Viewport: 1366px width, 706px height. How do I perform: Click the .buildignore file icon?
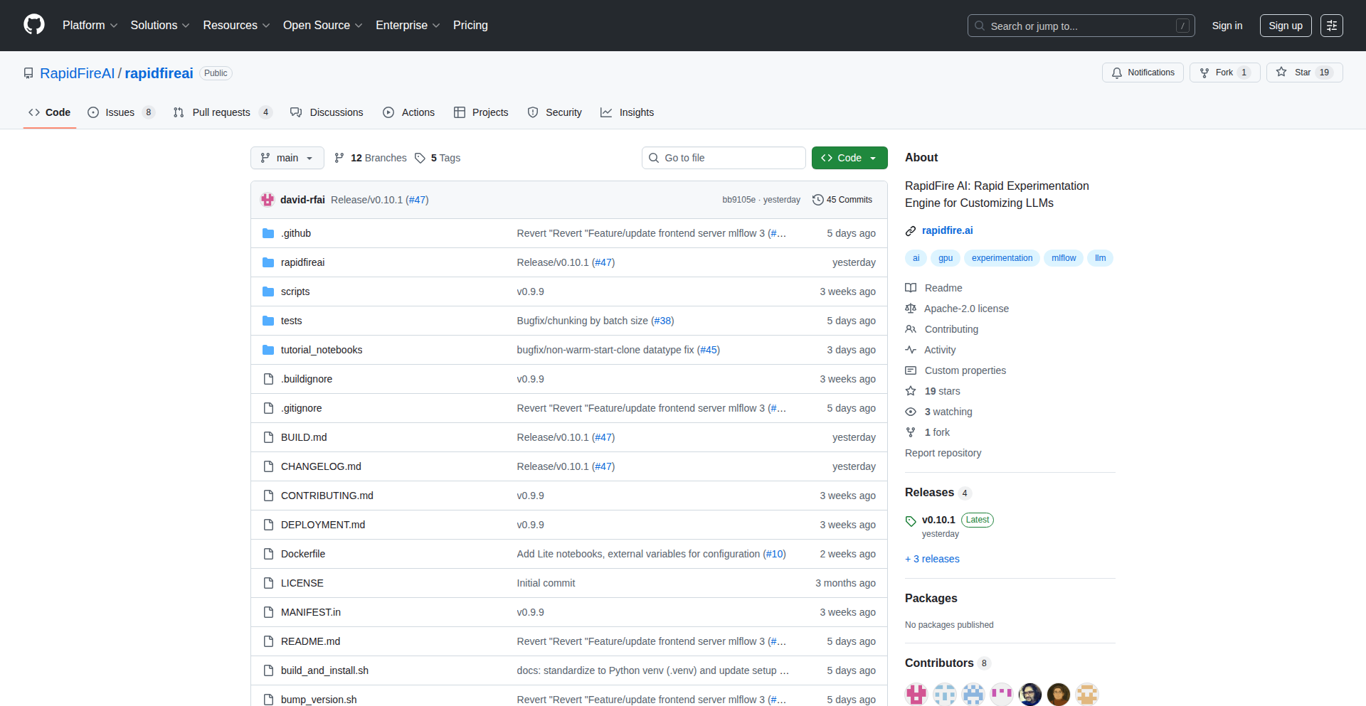[268, 379]
